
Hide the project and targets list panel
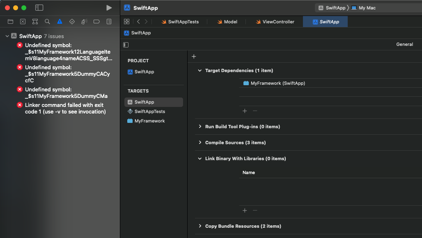pos(126,45)
